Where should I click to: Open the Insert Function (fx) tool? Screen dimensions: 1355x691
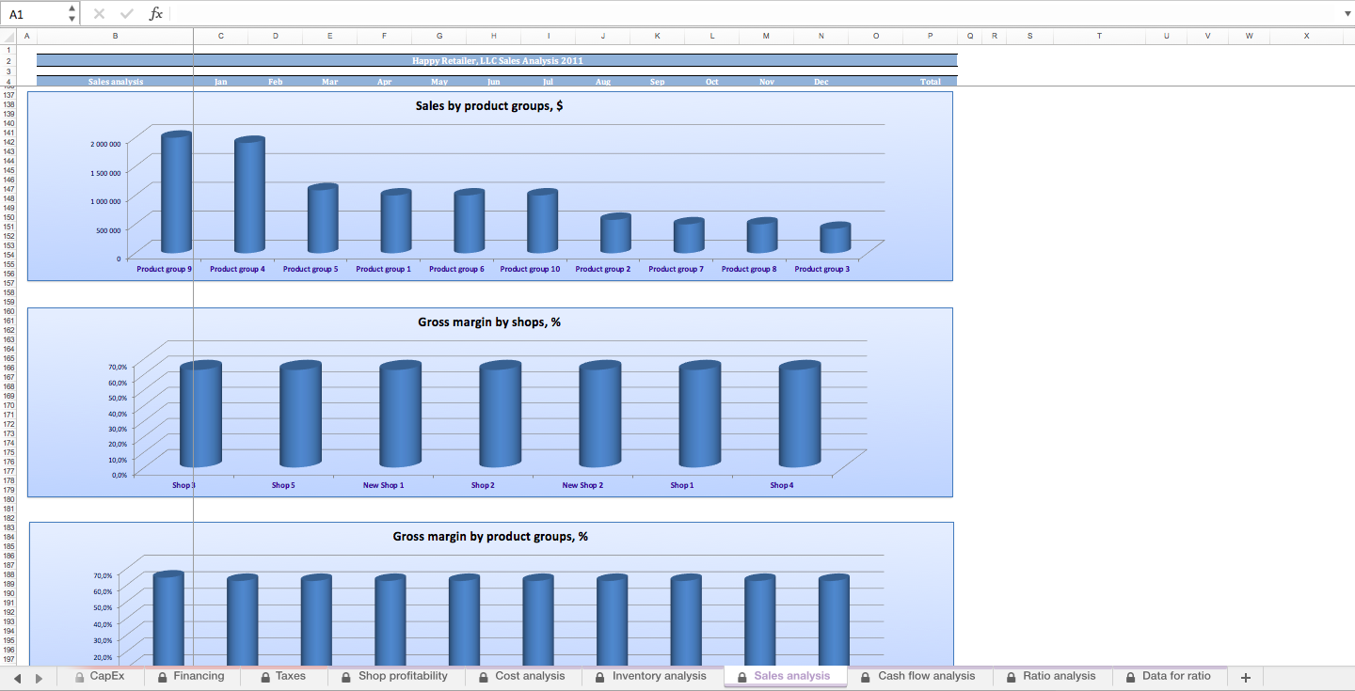(x=156, y=13)
